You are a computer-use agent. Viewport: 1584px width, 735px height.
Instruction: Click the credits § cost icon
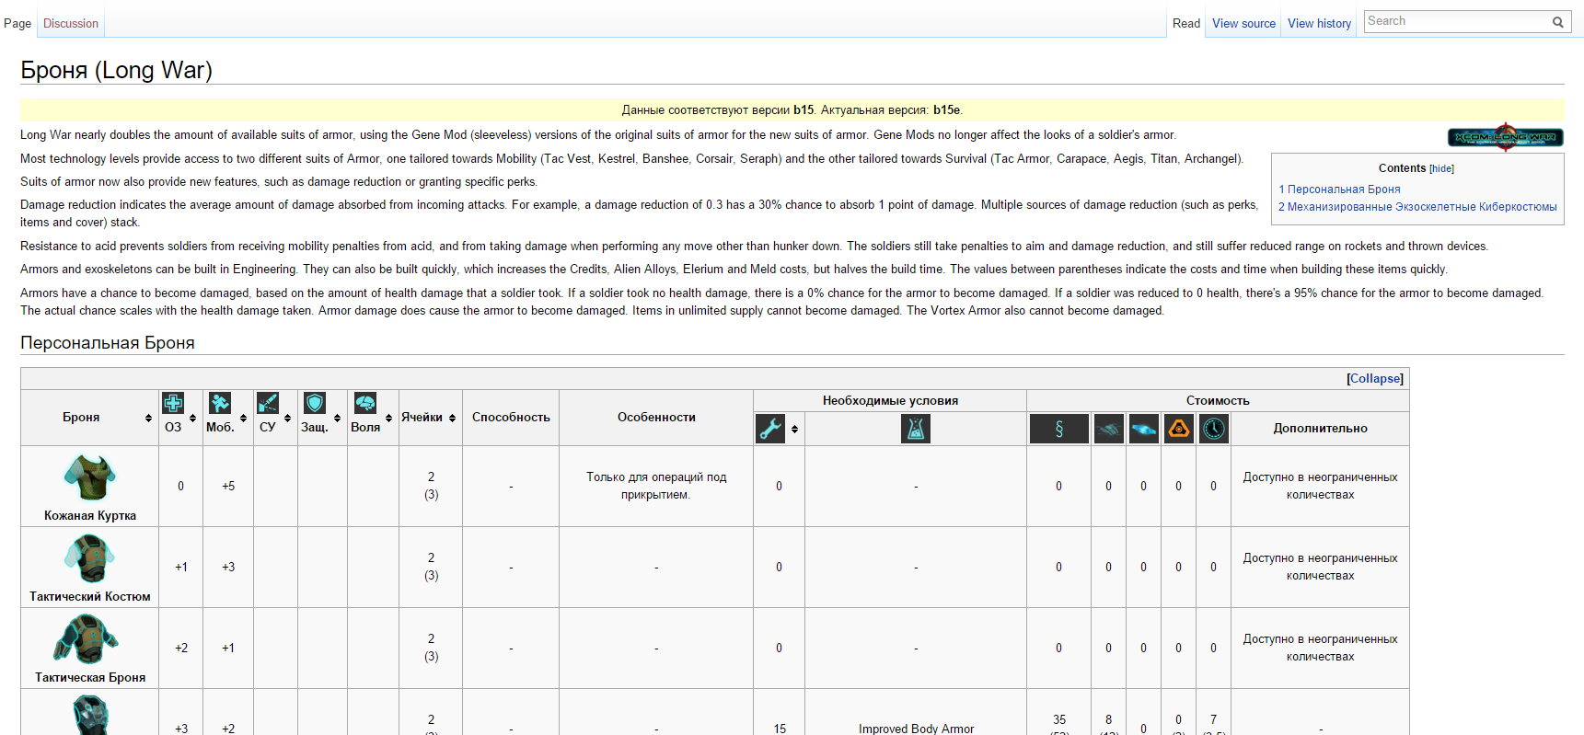pos(1058,429)
